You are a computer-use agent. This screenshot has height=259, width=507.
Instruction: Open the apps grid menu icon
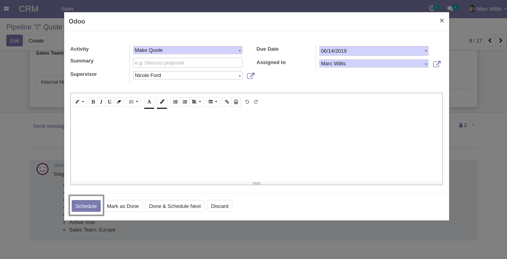pyautogui.click(x=6, y=9)
